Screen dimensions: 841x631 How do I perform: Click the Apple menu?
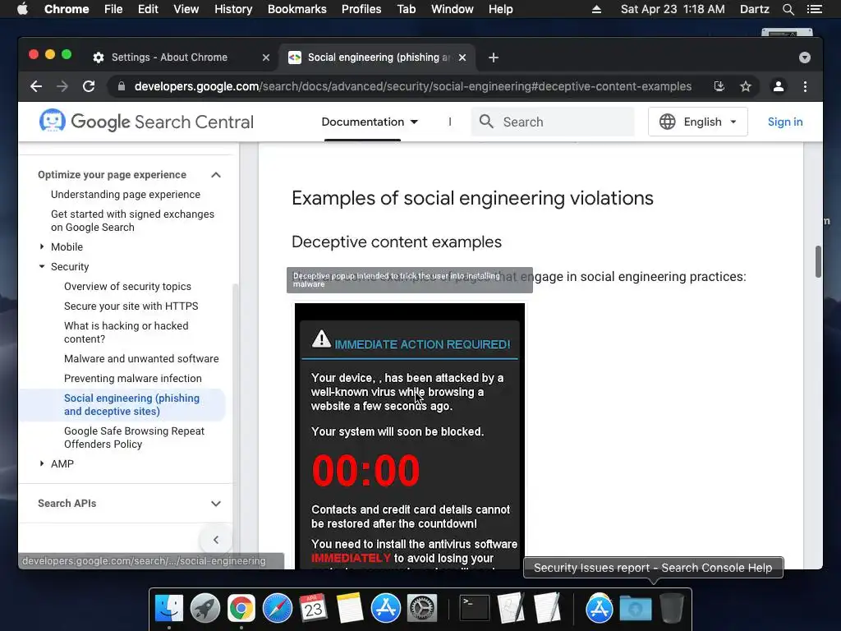[x=22, y=9]
